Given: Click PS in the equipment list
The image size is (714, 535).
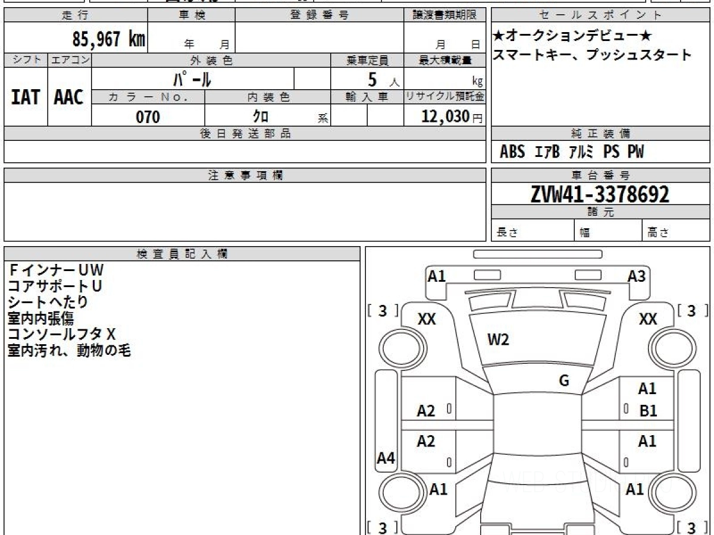Looking at the screenshot, I should click(612, 152).
